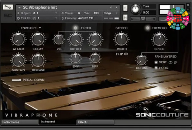Toggle the PEDAL DOWN switch
This screenshot has width=192, height=130.
pos(17,80)
